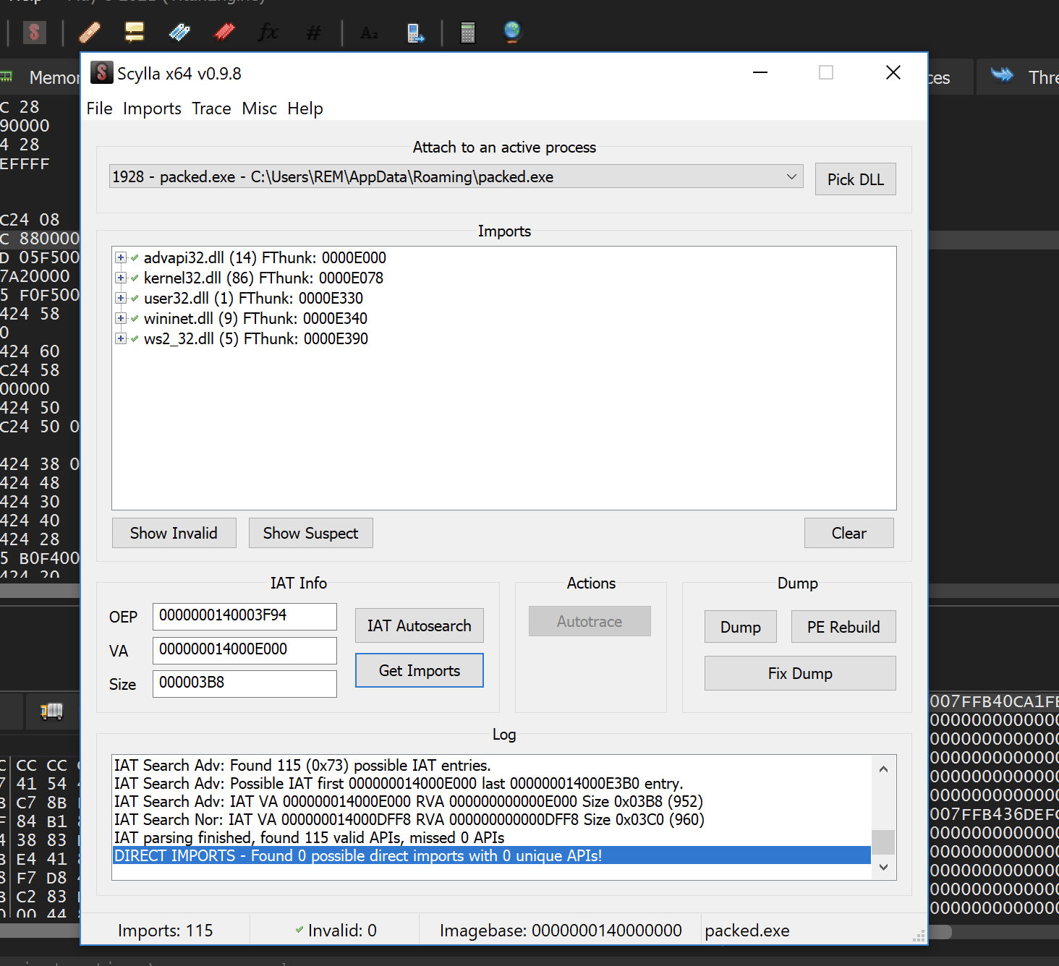
Task: Expand the user32.dll import node
Action: click(121, 299)
